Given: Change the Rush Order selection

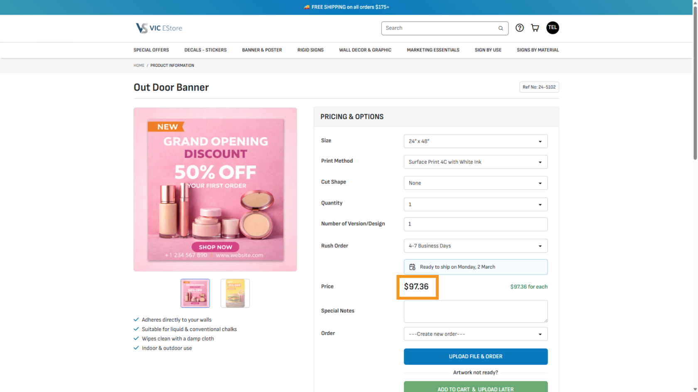Looking at the screenshot, I should click(475, 246).
